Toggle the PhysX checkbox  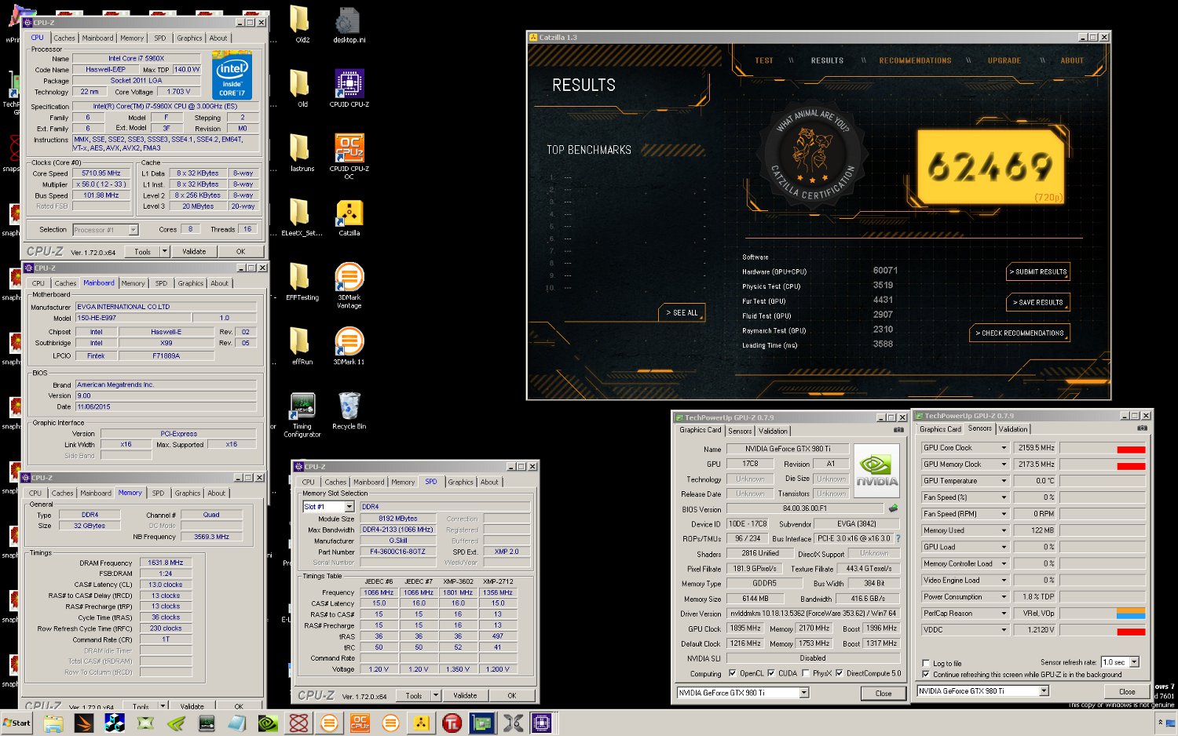[x=806, y=673]
